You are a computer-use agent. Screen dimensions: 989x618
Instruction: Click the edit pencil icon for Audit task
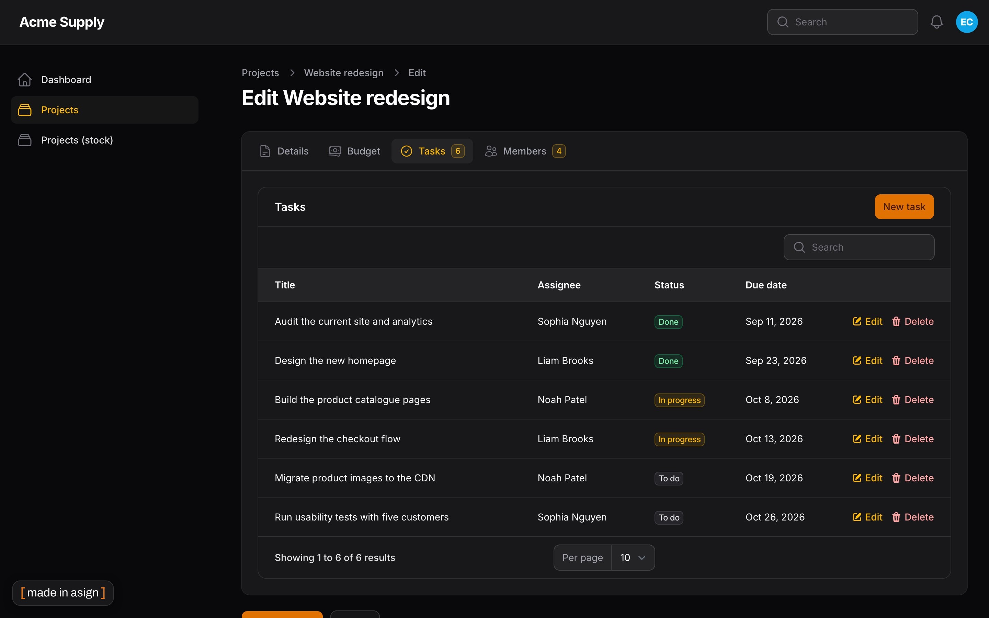856,321
